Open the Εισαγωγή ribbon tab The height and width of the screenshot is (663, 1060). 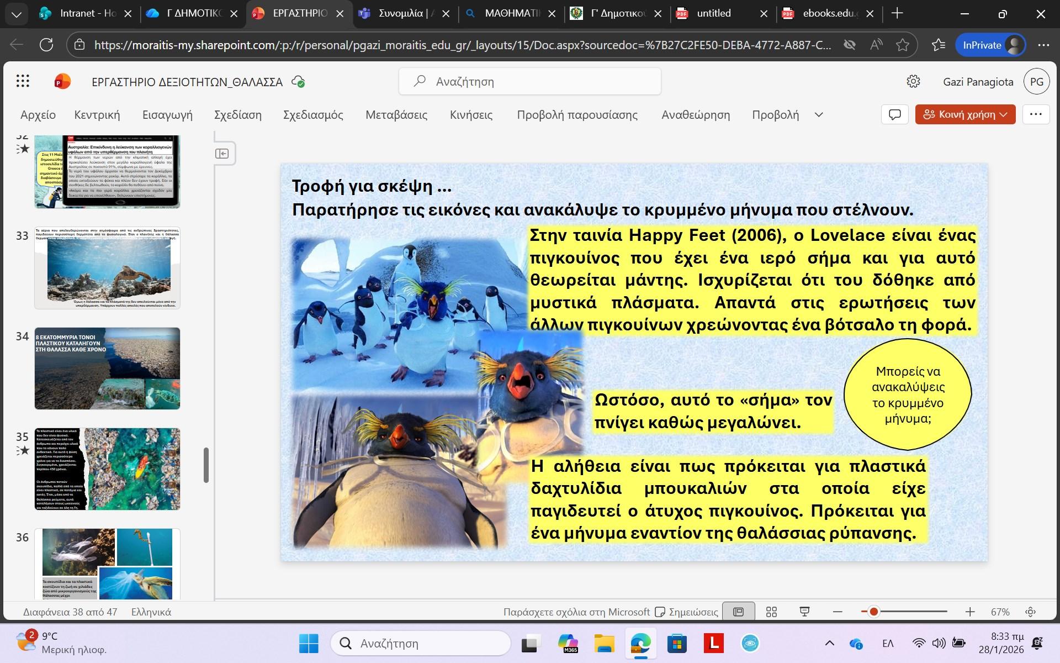click(167, 114)
